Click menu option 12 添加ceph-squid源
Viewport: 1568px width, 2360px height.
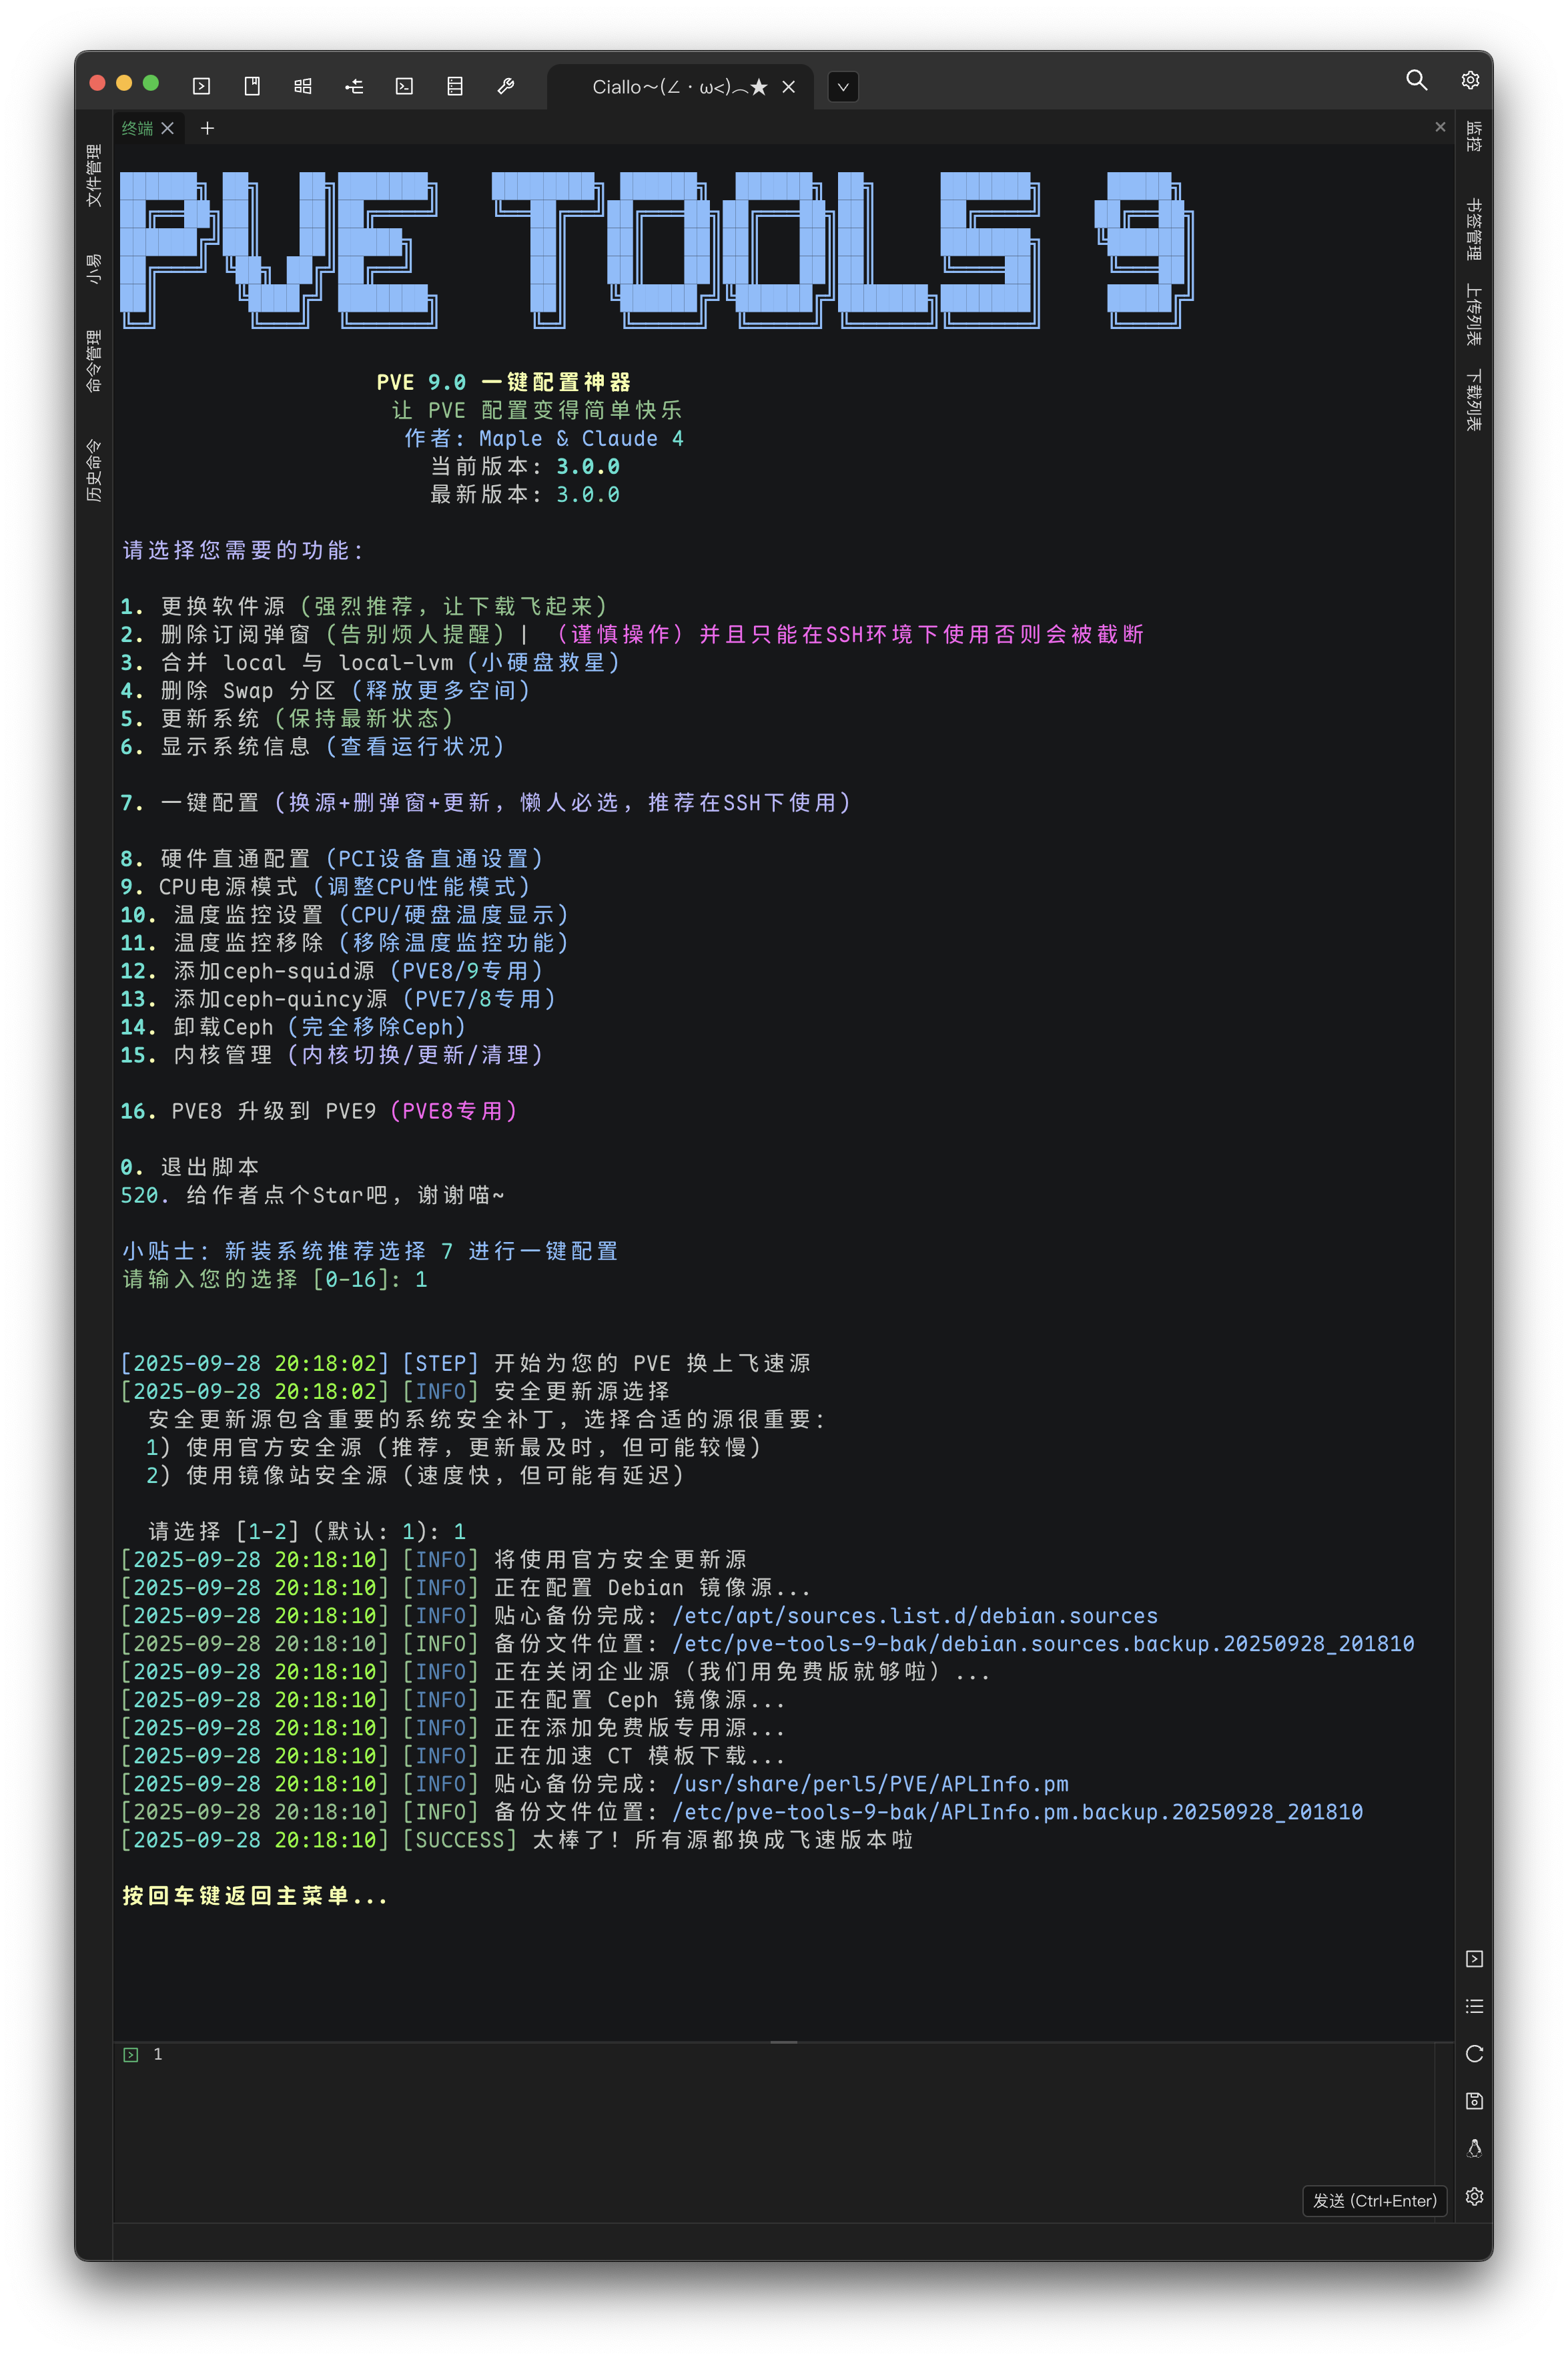332,970
